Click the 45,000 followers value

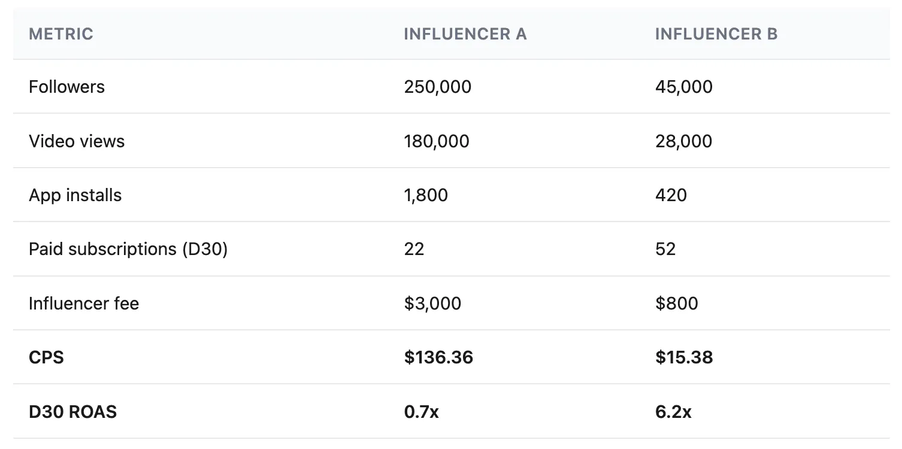pyautogui.click(x=684, y=87)
